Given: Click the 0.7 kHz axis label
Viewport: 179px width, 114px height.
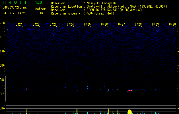Looking at the screenshot, I should [x=2, y=94].
